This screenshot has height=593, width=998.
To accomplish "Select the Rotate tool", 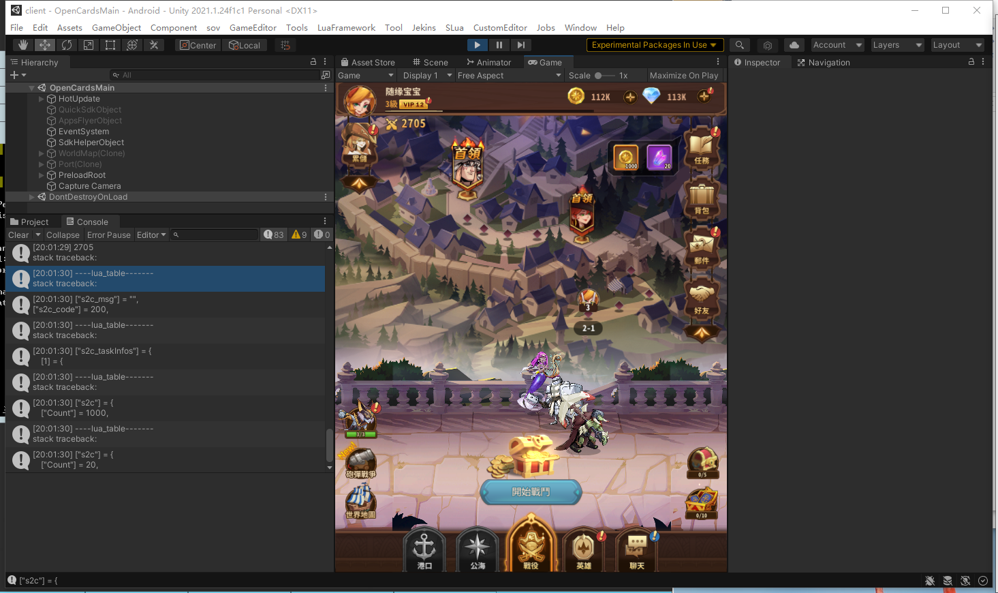I will click(67, 45).
